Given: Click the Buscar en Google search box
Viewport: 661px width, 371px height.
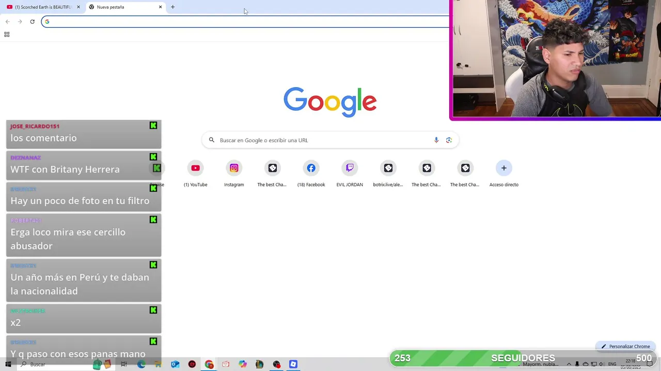Looking at the screenshot, I should tap(330, 140).
